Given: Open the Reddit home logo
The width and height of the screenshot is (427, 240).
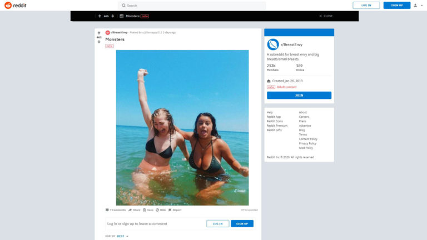Looking at the screenshot, I should click(16, 5).
